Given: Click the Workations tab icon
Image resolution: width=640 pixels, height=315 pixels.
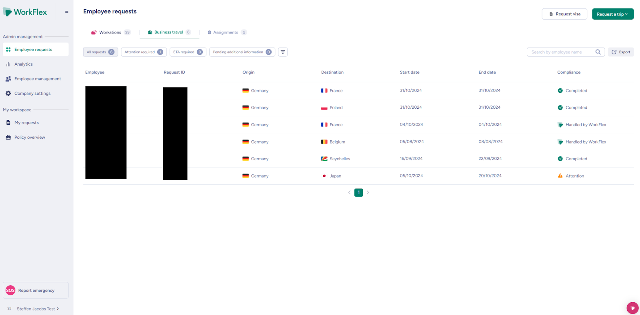Looking at the screenshot, I should pos(94,32).
